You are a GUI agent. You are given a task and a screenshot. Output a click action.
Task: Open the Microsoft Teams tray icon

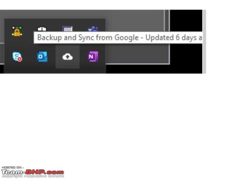93,29
